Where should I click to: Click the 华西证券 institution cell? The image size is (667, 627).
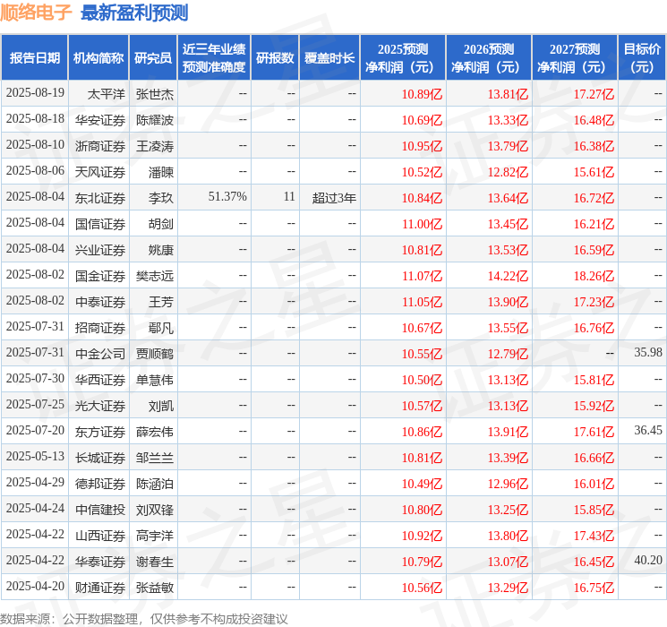pyautogui.click(x=100, y=380)
